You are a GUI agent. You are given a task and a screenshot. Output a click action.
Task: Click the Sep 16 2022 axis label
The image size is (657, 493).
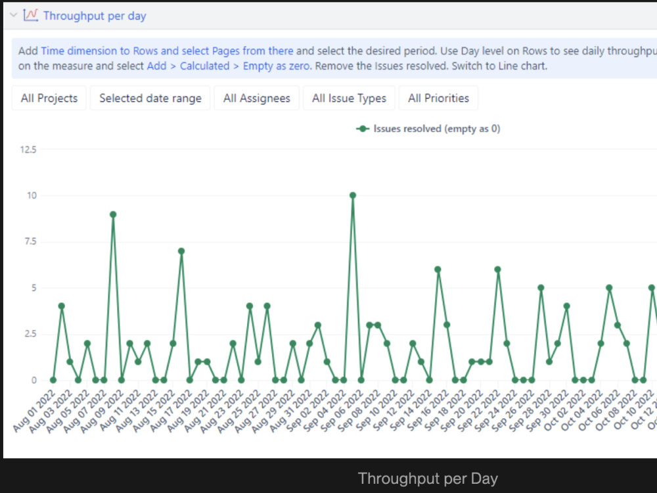(x=428, y=410)
